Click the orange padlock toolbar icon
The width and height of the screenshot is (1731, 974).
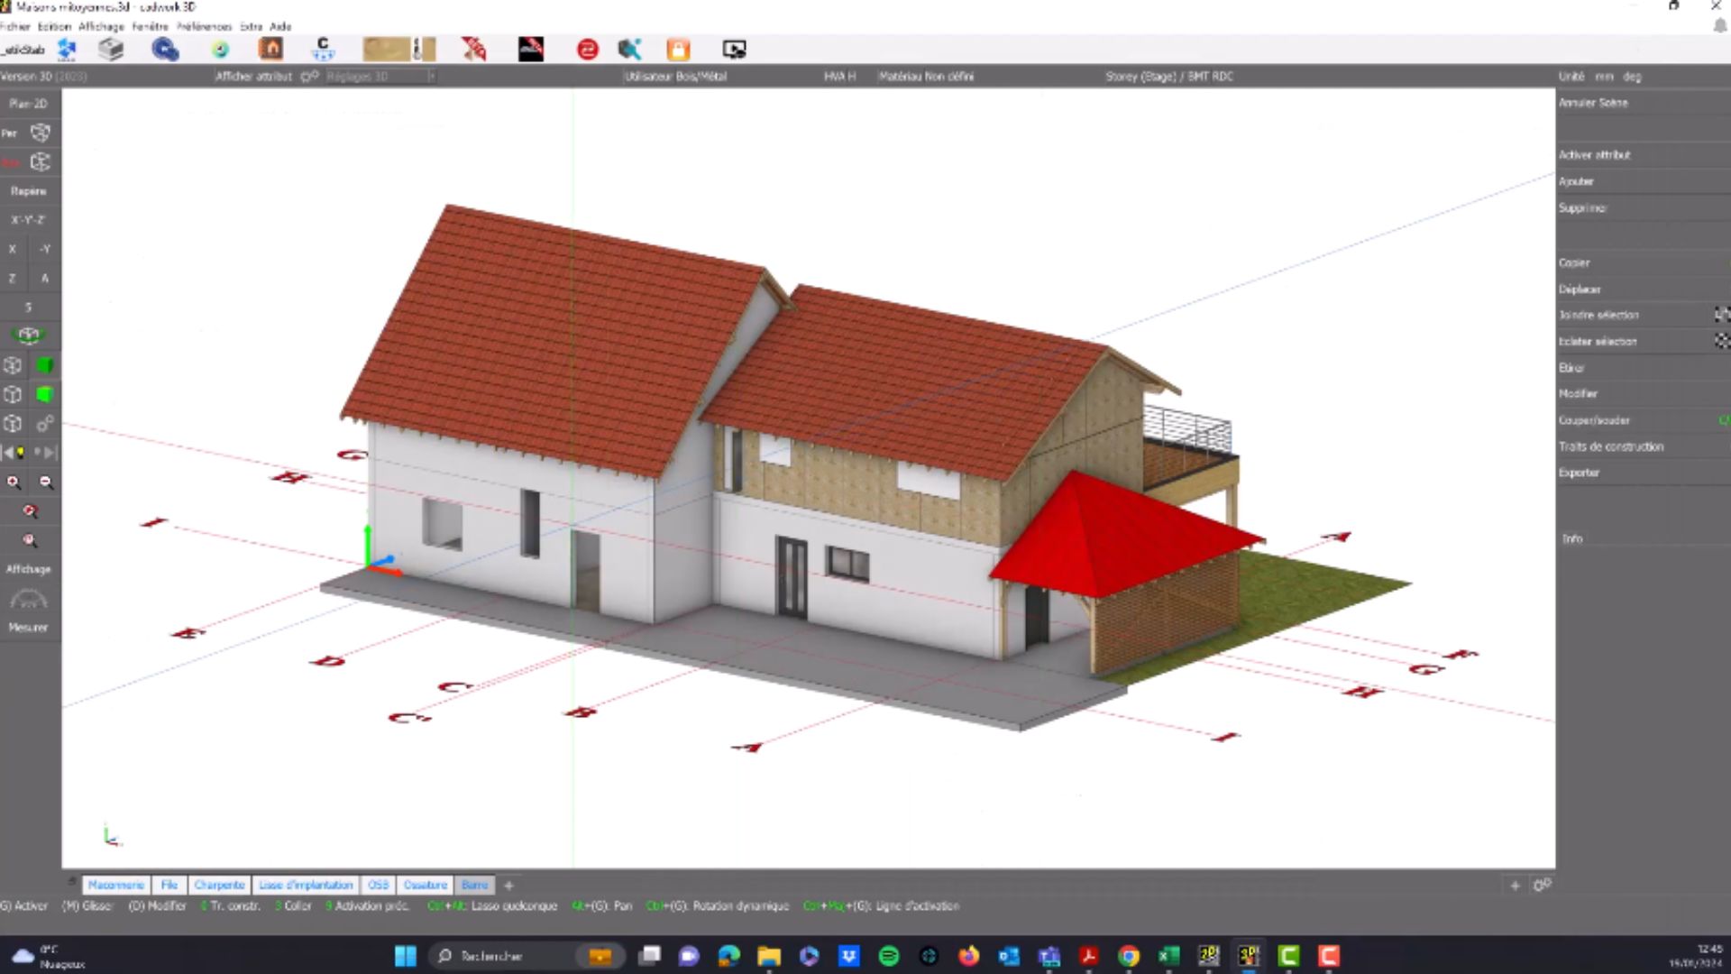(678, 50)
